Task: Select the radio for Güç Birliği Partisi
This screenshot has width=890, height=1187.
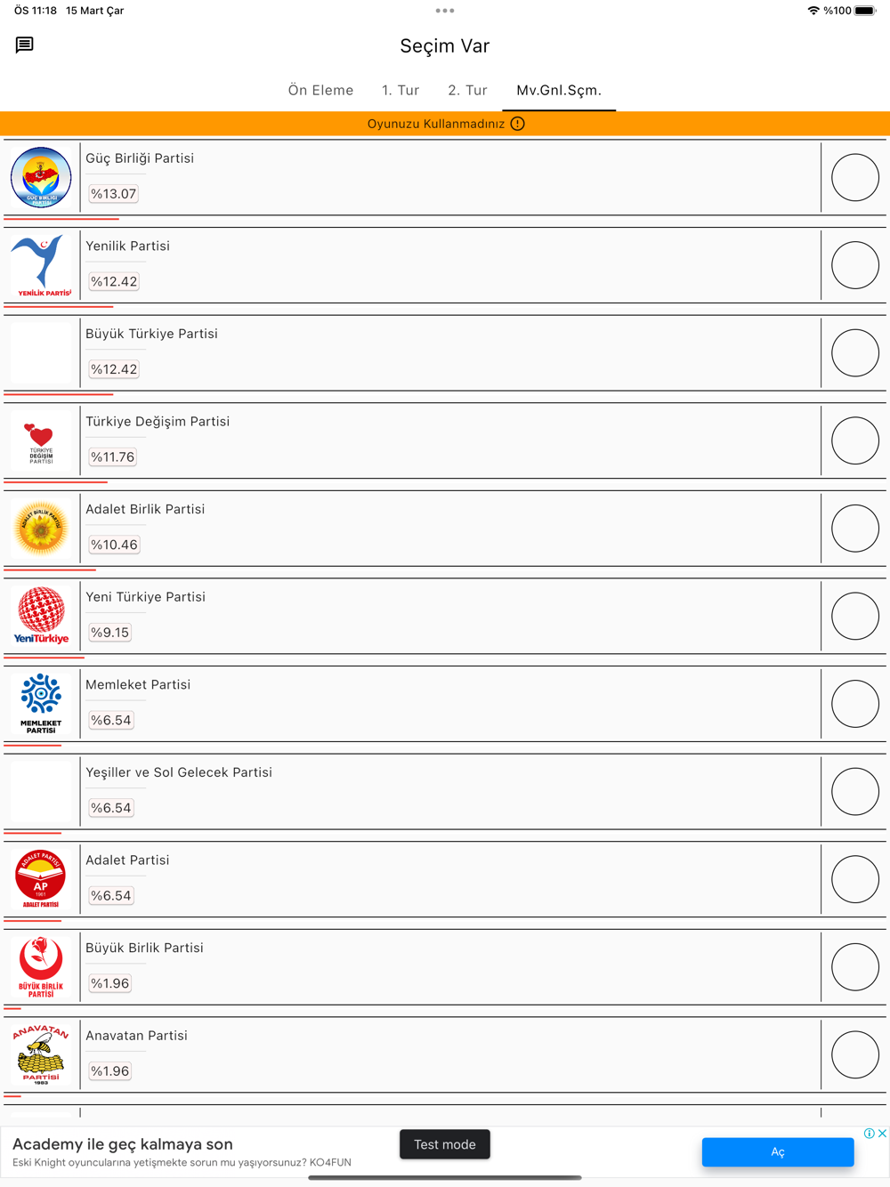Action: [855, 177]
